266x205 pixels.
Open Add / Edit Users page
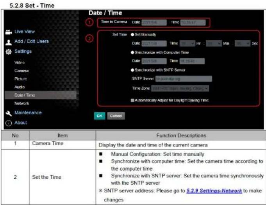click(x=32, y=41)
